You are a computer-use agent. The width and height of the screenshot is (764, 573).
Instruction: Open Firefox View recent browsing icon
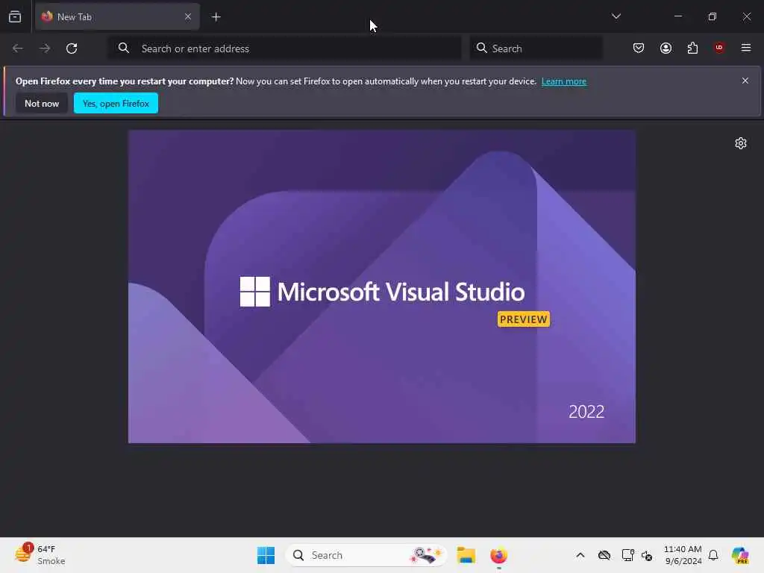coord(15,16)
